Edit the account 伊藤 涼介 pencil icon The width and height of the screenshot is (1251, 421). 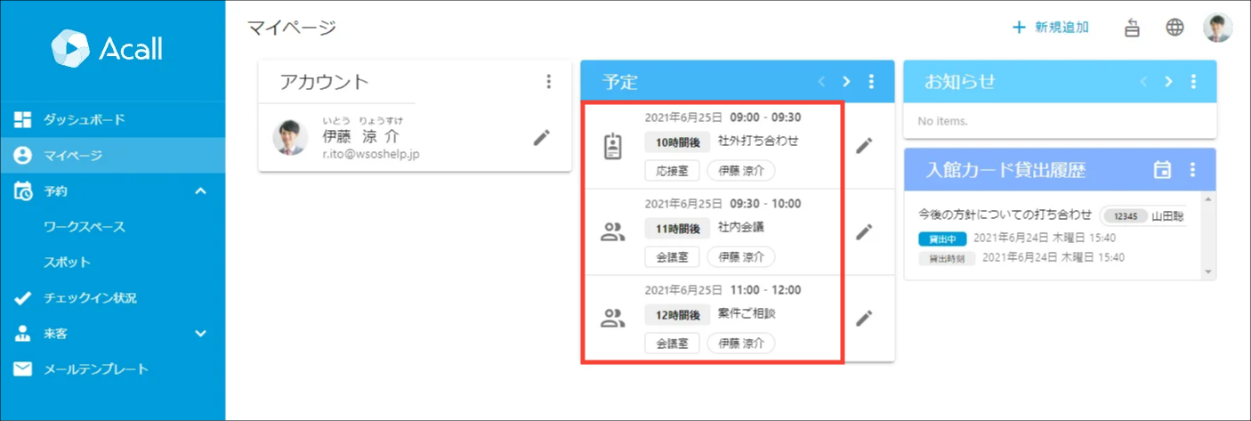542,137
